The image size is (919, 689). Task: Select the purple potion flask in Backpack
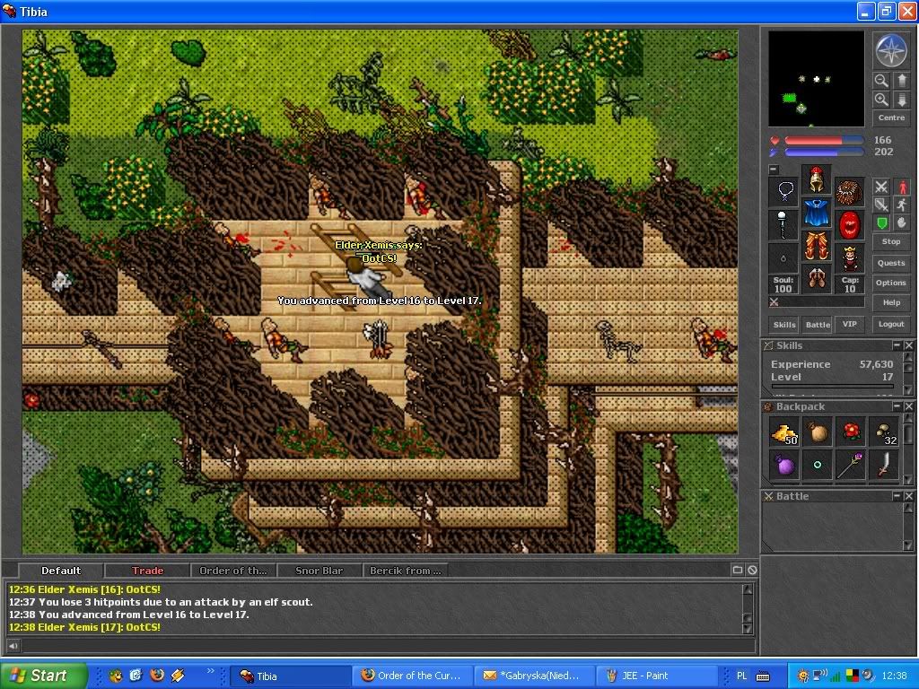coord(784,466)
